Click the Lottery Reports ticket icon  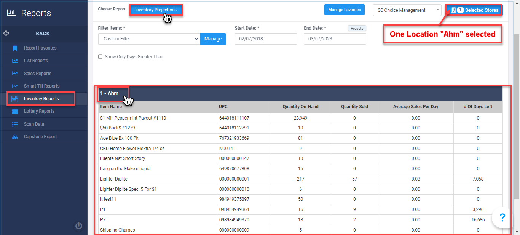coord(15,111)
